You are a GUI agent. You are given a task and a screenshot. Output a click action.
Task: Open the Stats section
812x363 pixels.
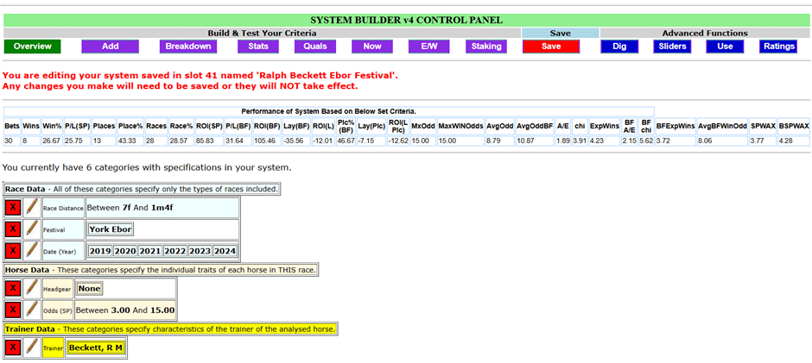tap(258, 47)
